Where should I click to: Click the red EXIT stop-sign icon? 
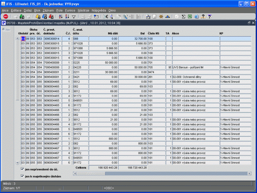[x=6, y=16]
